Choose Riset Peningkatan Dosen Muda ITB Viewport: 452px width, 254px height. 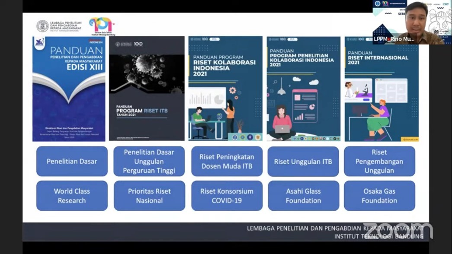point(227,162)
